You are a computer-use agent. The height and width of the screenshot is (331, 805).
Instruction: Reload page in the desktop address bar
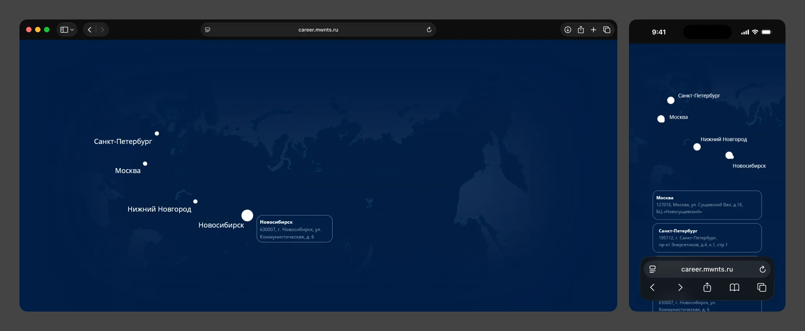pos(429,30)
